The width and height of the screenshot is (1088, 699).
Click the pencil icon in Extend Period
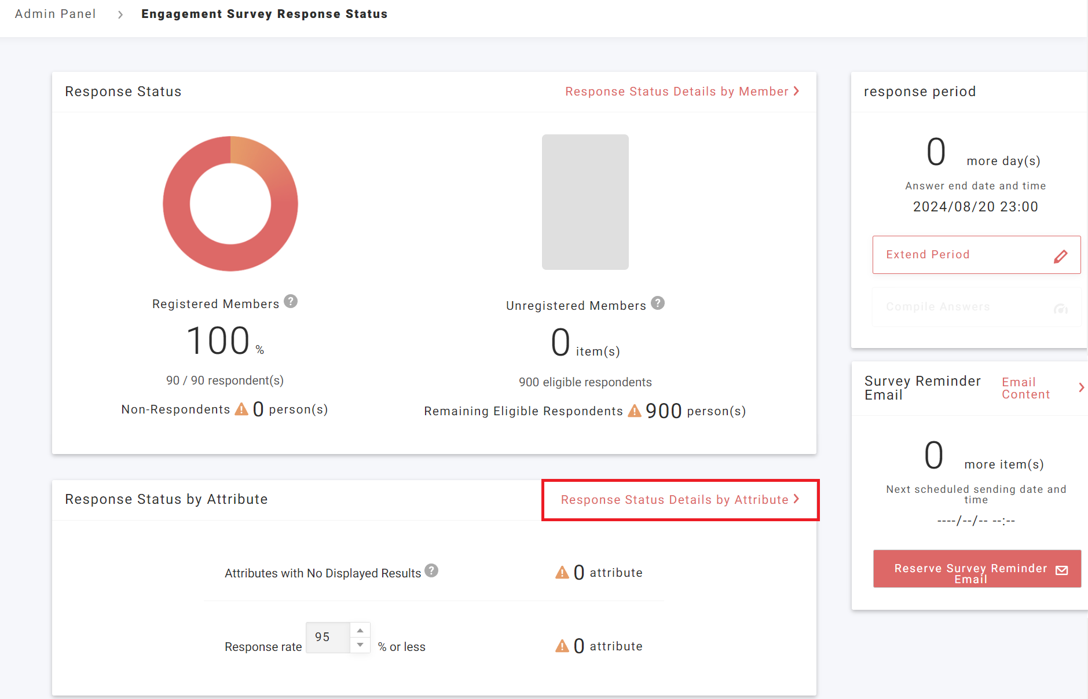pyautogui.click(x=1060, y=256)
